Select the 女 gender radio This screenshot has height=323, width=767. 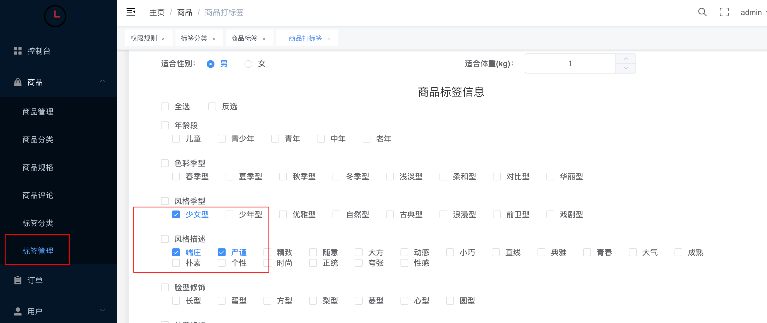(x=248, y=64)
